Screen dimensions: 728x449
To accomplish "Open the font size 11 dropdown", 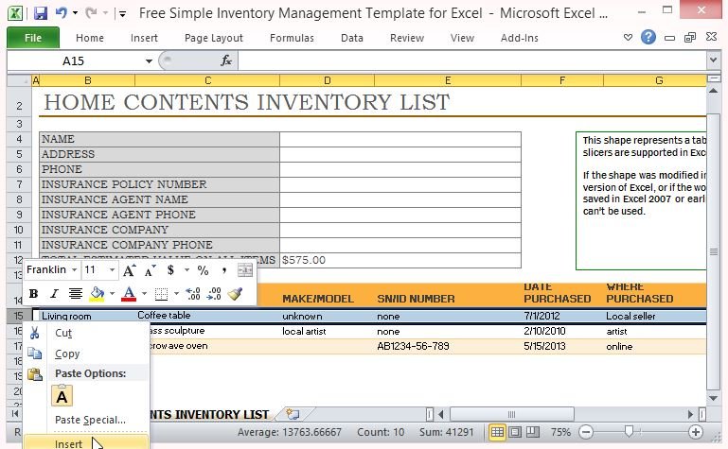I will tap(111, 270).
